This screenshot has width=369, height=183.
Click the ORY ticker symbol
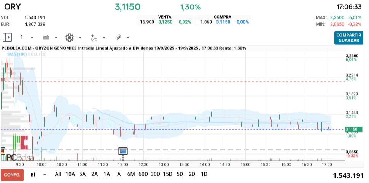coord(13,7)
